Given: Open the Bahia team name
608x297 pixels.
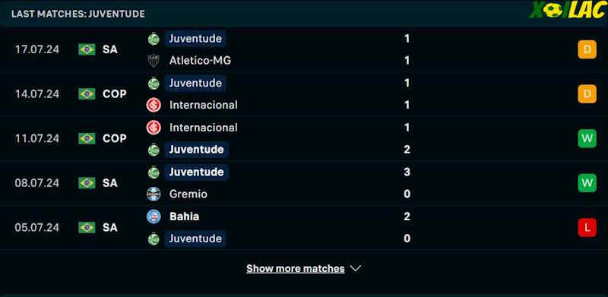Looking at the screenshot, I should point(184,216).
